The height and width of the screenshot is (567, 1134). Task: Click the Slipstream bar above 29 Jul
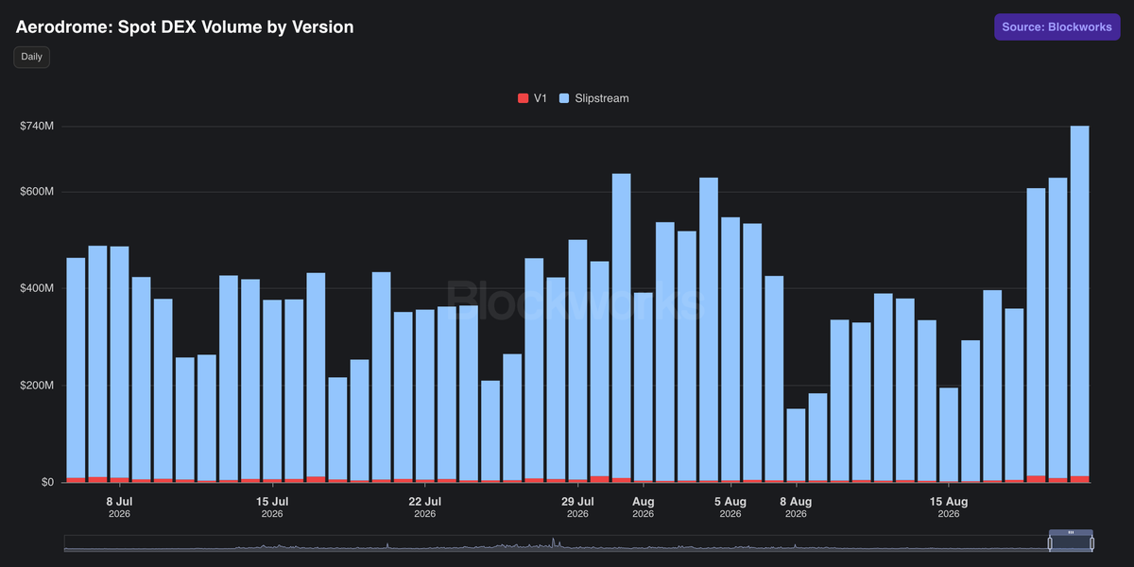(577, 359)
